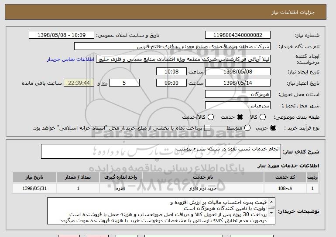This screenshot has width=336, height=237.
Task: Click the creation time 10:08 field
Action: (171, 71)
